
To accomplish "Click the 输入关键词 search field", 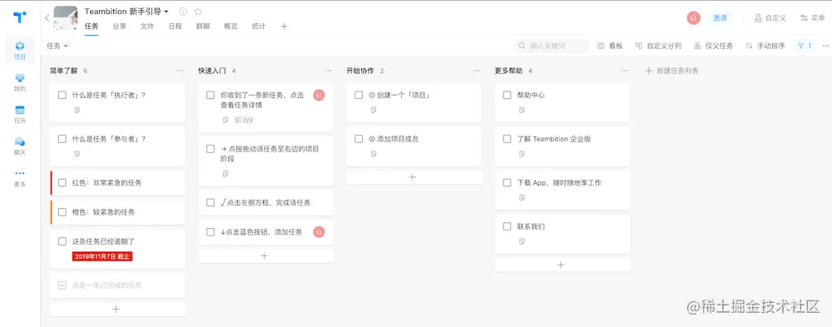I will coord(552,46).
